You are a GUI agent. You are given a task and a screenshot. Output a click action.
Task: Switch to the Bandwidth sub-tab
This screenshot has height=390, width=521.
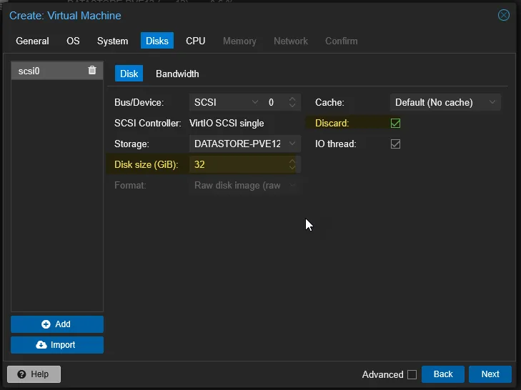point(177,74)
